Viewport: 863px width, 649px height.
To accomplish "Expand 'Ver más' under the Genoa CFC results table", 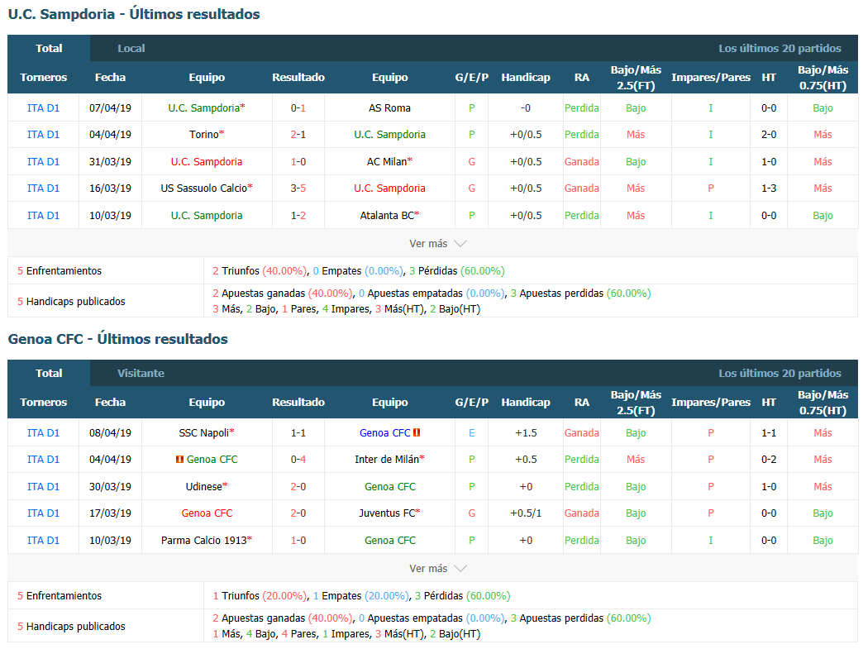I will click(437, 568).
